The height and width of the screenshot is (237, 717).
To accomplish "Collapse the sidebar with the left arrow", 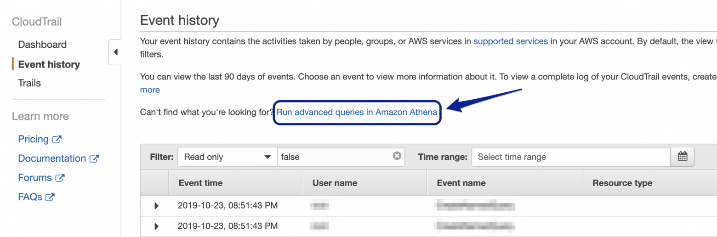I will tap(115, 52).
